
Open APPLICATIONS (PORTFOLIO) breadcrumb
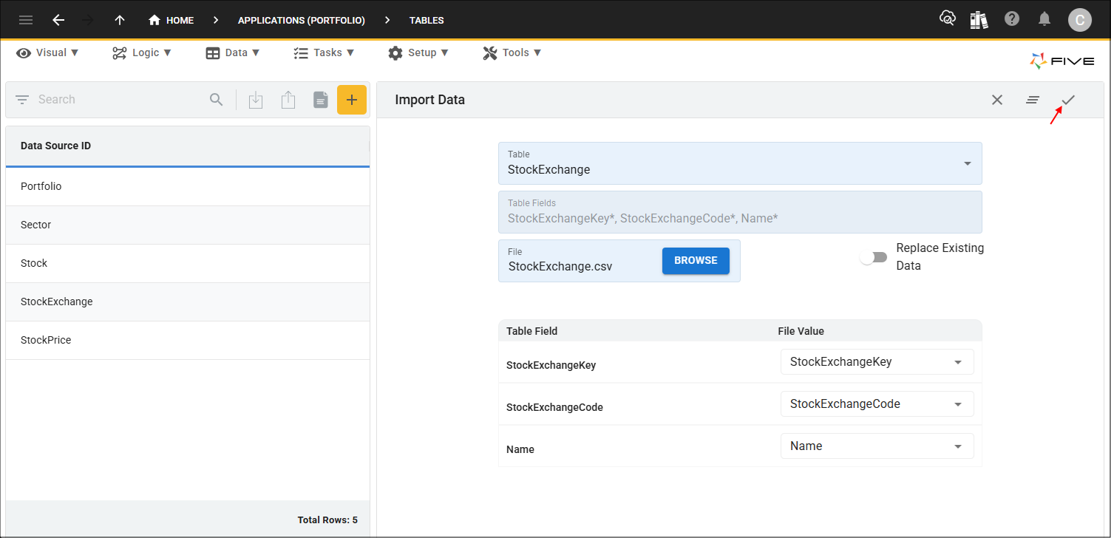302,21
